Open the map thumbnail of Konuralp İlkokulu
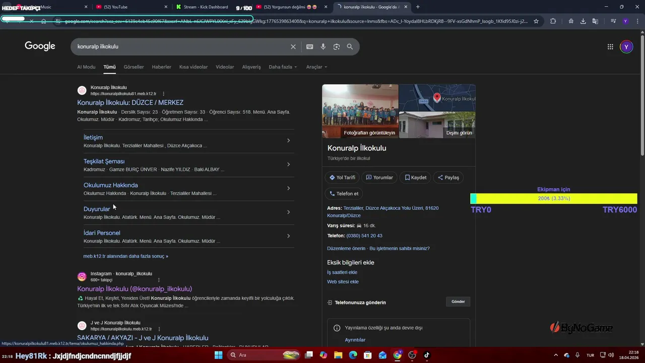Screen dimensions: 645x363 [437, 97]
